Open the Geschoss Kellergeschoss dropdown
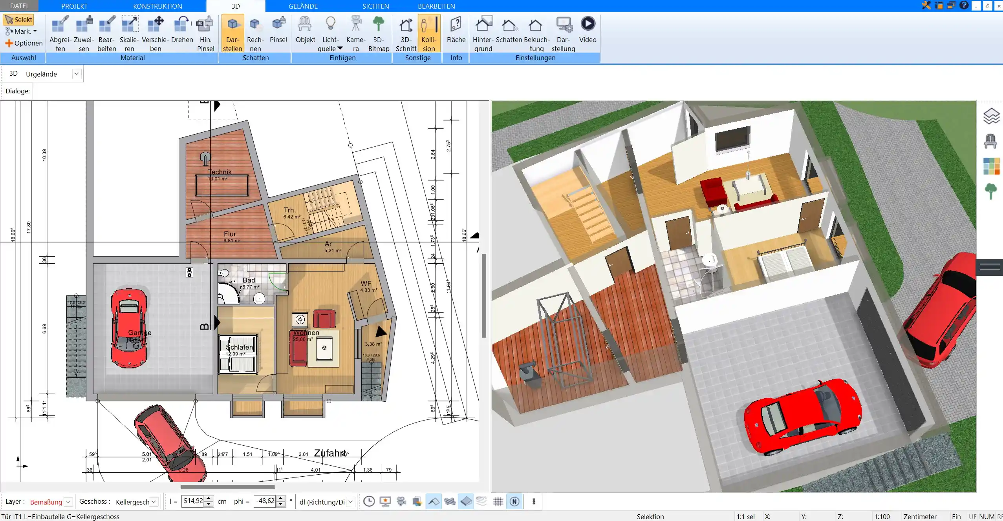This screenshot has width=1003, height=521. tap(154, 502)
